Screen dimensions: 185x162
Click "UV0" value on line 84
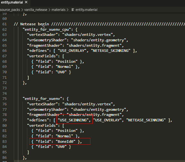click(x=61, y=147)
